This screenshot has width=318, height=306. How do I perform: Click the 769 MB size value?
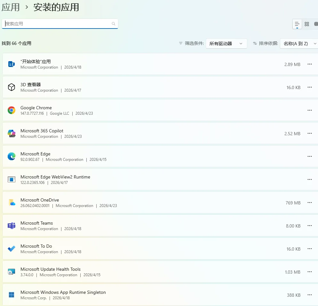293,203
